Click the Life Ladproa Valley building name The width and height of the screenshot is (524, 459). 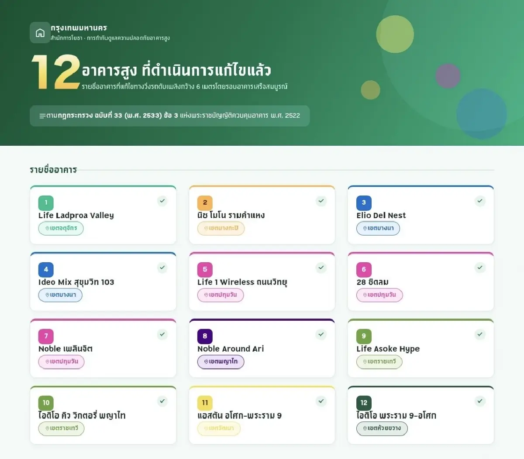(76, 216)
